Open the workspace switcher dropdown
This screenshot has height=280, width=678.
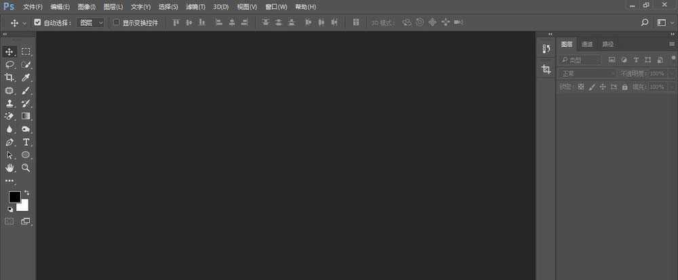click(x=666, y=22)
